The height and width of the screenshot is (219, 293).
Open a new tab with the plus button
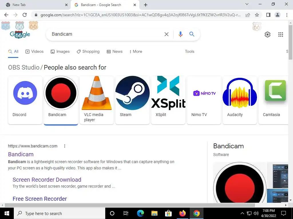point(146,5)
